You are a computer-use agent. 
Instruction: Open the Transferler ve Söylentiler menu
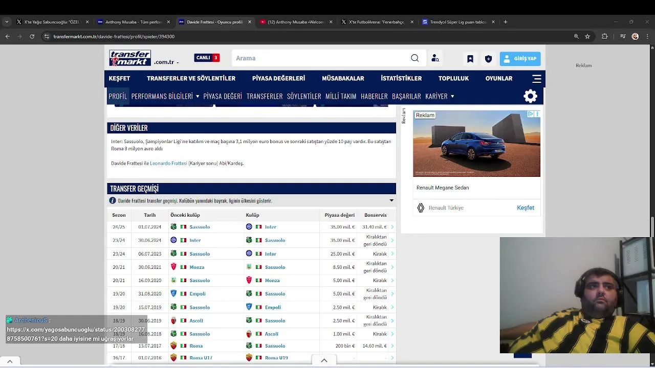coord(191,79)
